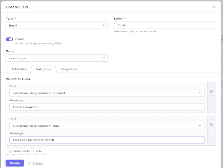Click drag handle icon of the email rule

click(212, 119)
